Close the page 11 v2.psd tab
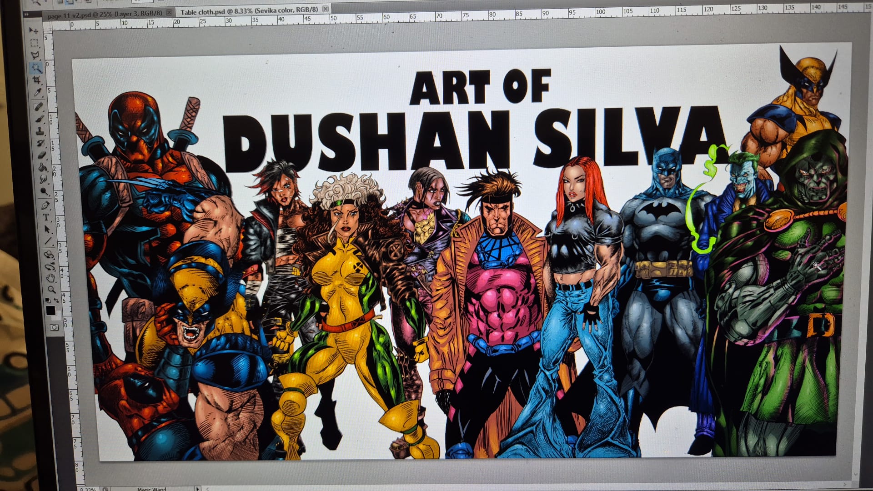 [169, 13]
